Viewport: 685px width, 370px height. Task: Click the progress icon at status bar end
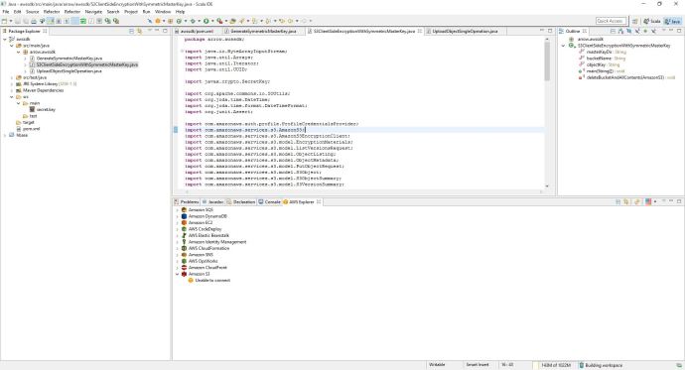pyautogui.click(x=679, y=365)
